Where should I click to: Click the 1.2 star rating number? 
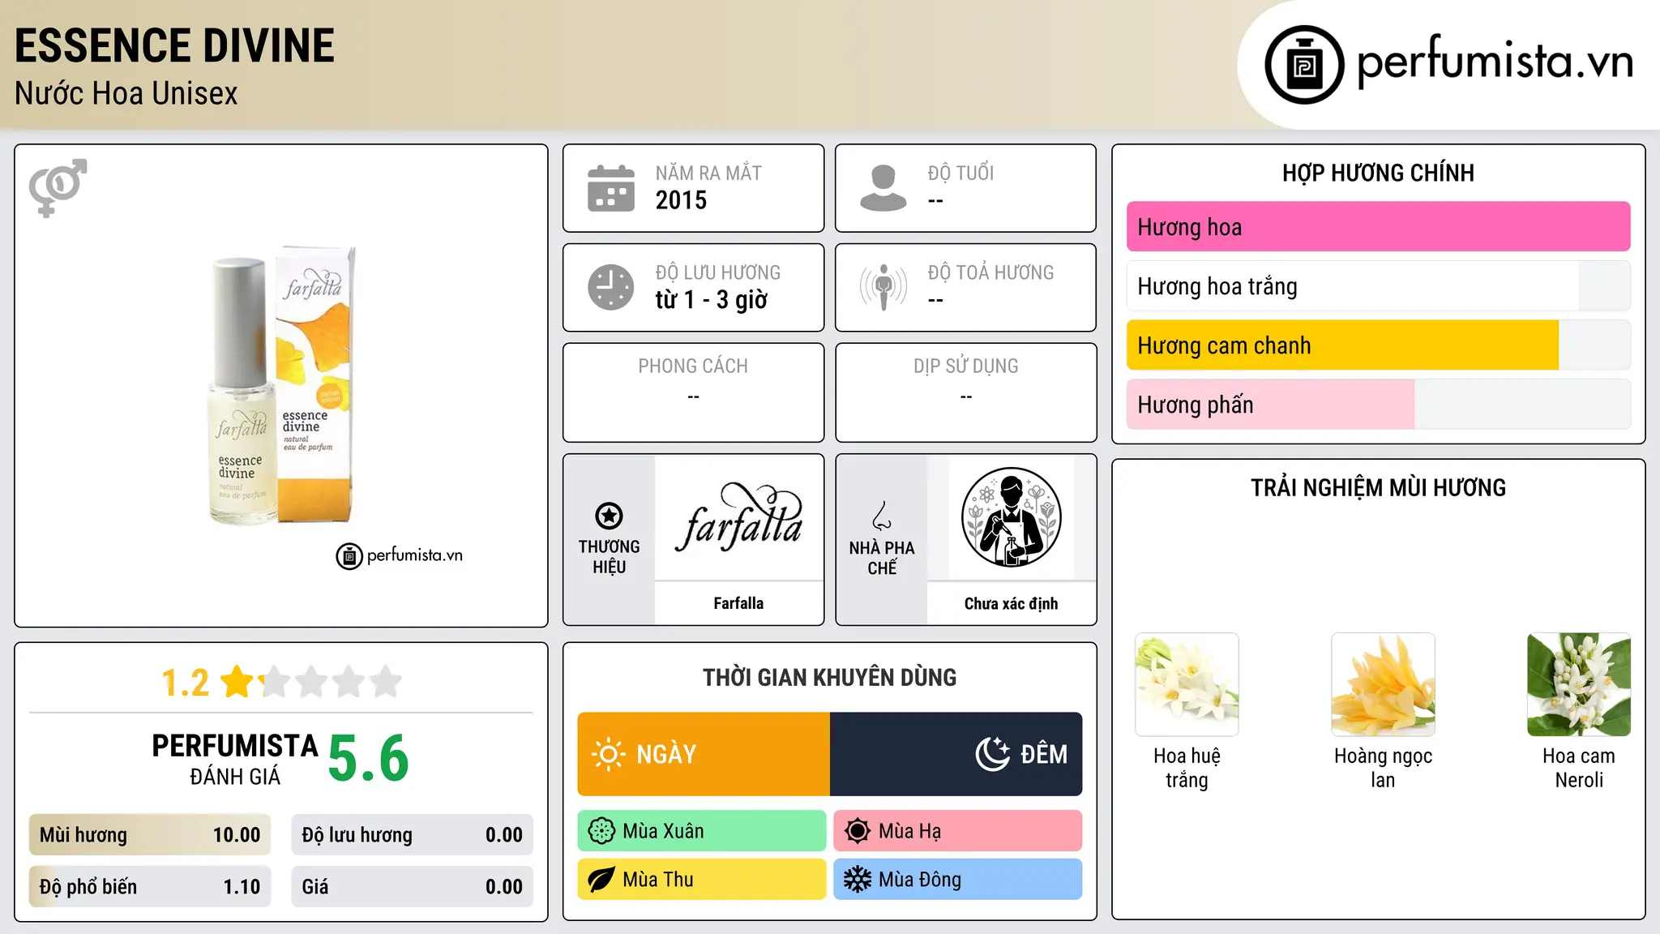[x=186, y=683]
